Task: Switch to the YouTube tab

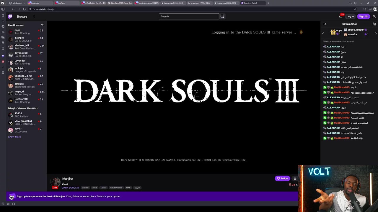Action: (x=66, y=3)
